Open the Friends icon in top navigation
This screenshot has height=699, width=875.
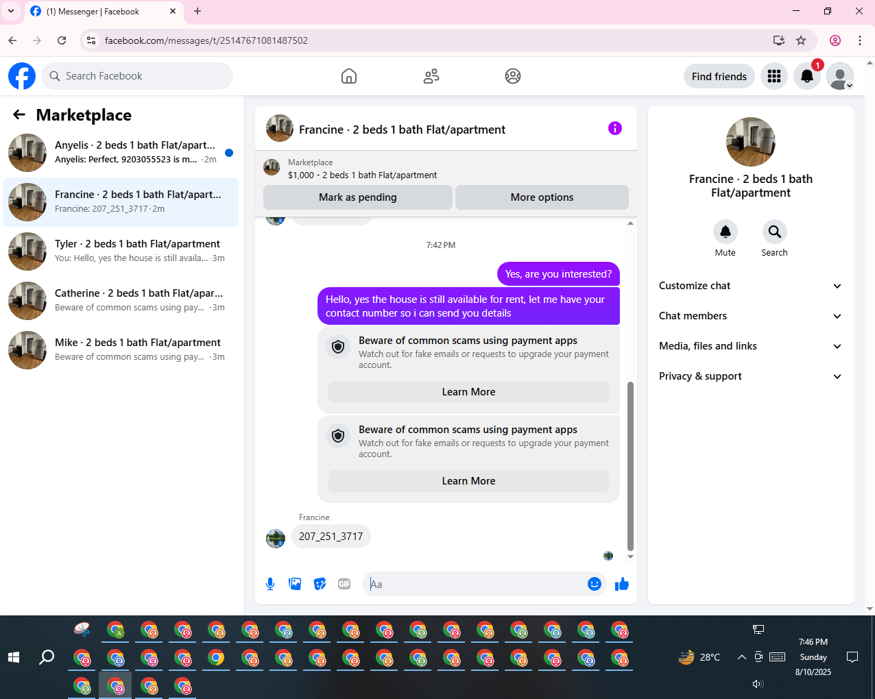(431, 76)
